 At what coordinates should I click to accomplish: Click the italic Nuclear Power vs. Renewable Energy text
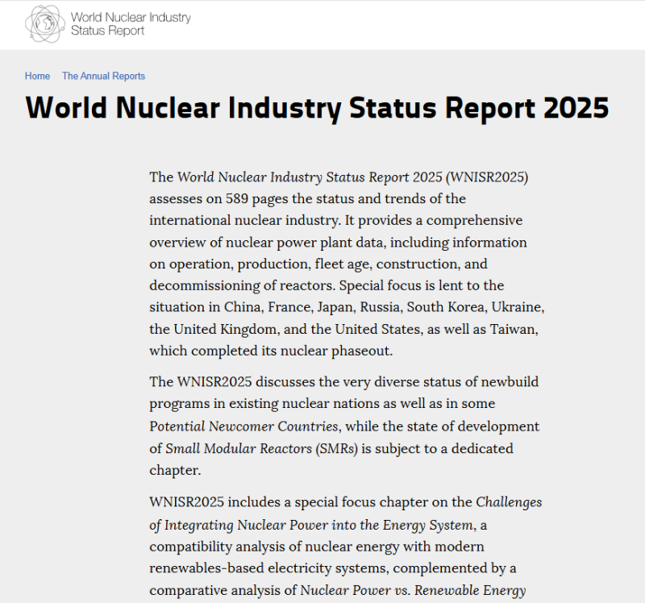[413, 590]
